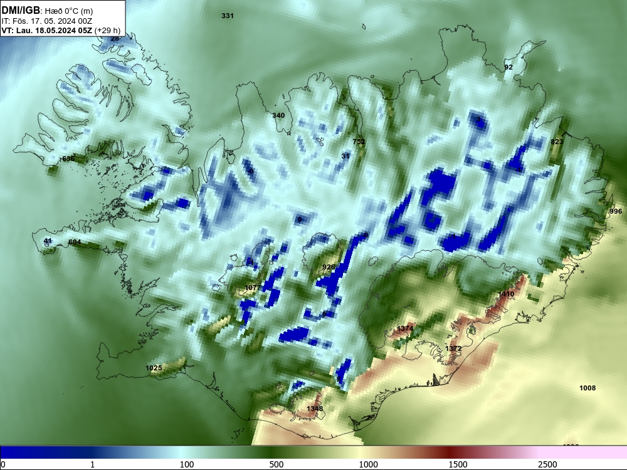Screen dimensions: 627x470
Task: Click the 823 value in east Iceland
Action: tap(557, 142)
